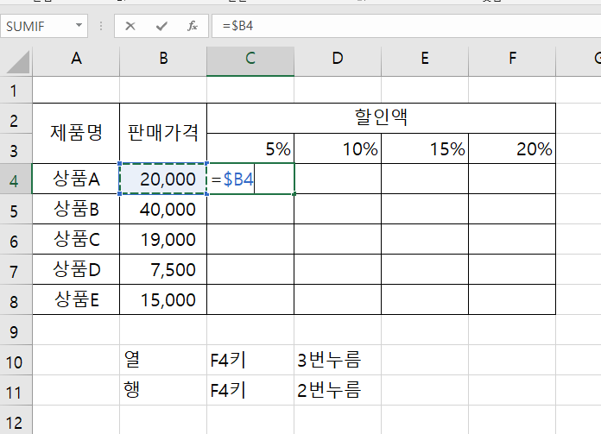Select row 1 header

tap(16, 91)
